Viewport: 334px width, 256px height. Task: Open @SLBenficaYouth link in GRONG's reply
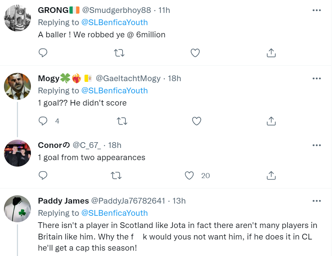[115, 22]
